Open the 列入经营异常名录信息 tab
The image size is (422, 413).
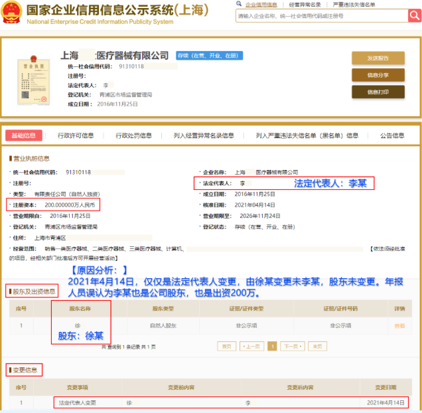(x=204, y=135)
